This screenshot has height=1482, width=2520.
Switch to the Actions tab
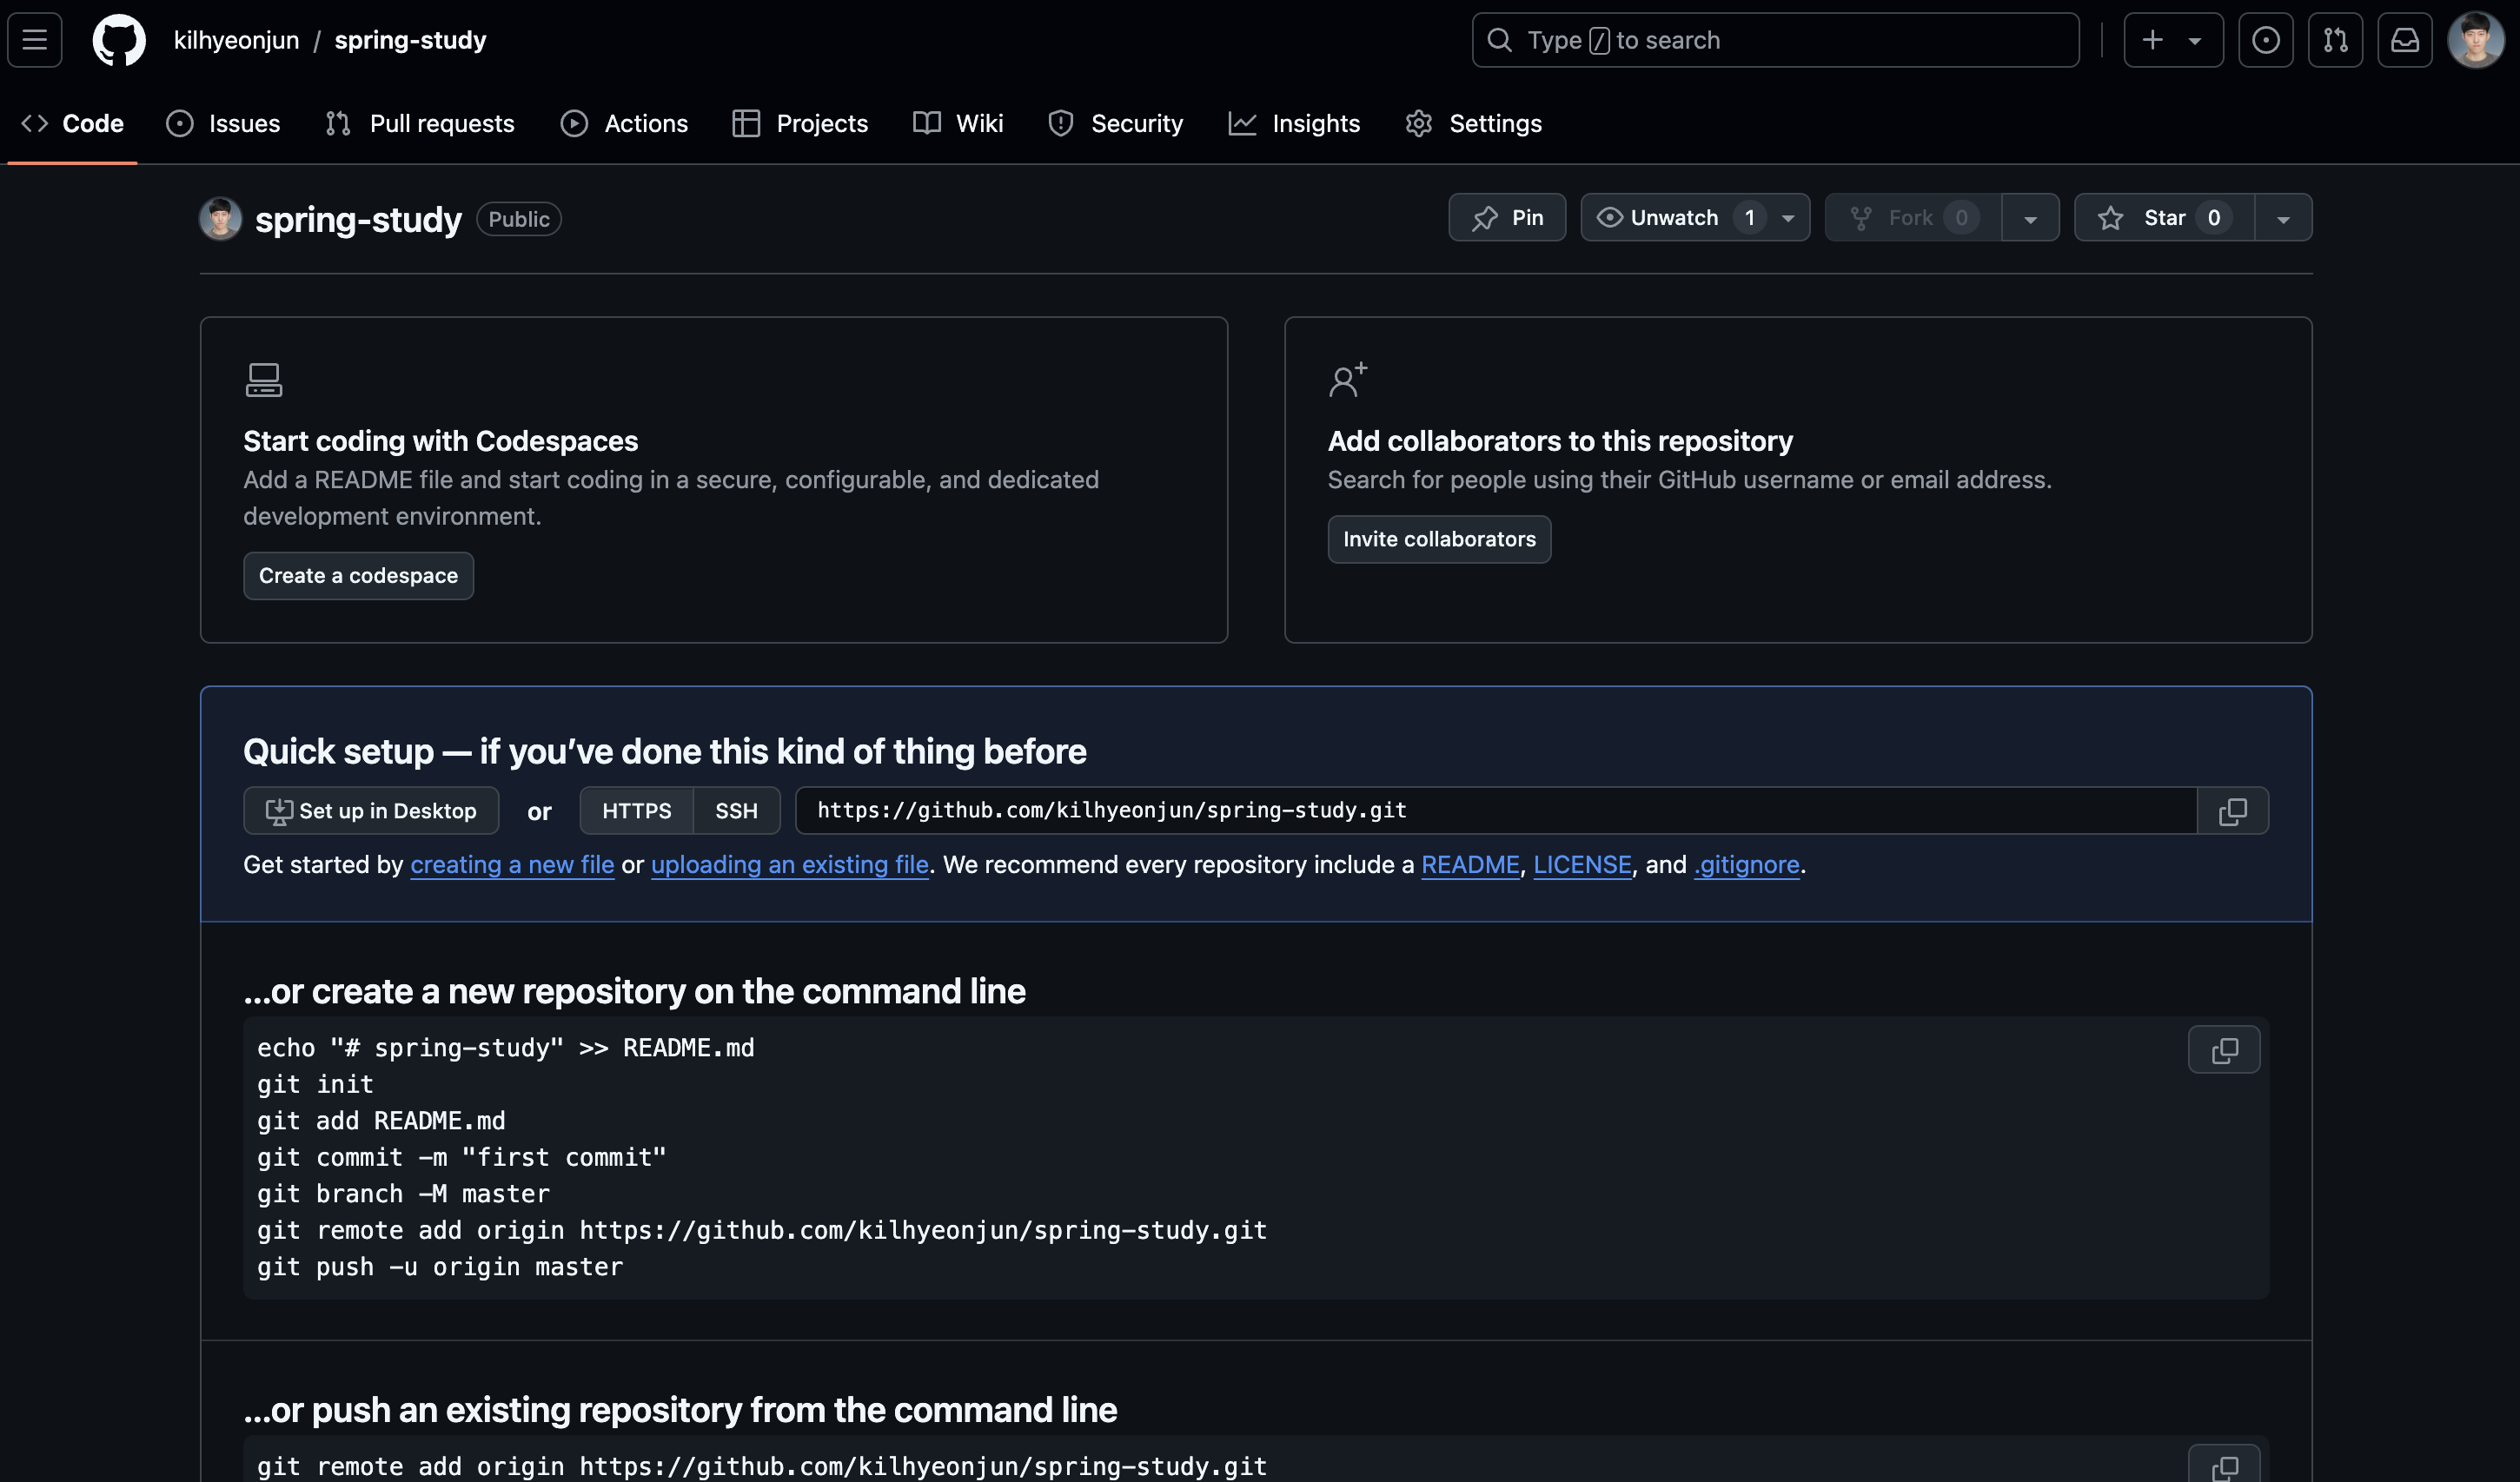tap(625, 124)
